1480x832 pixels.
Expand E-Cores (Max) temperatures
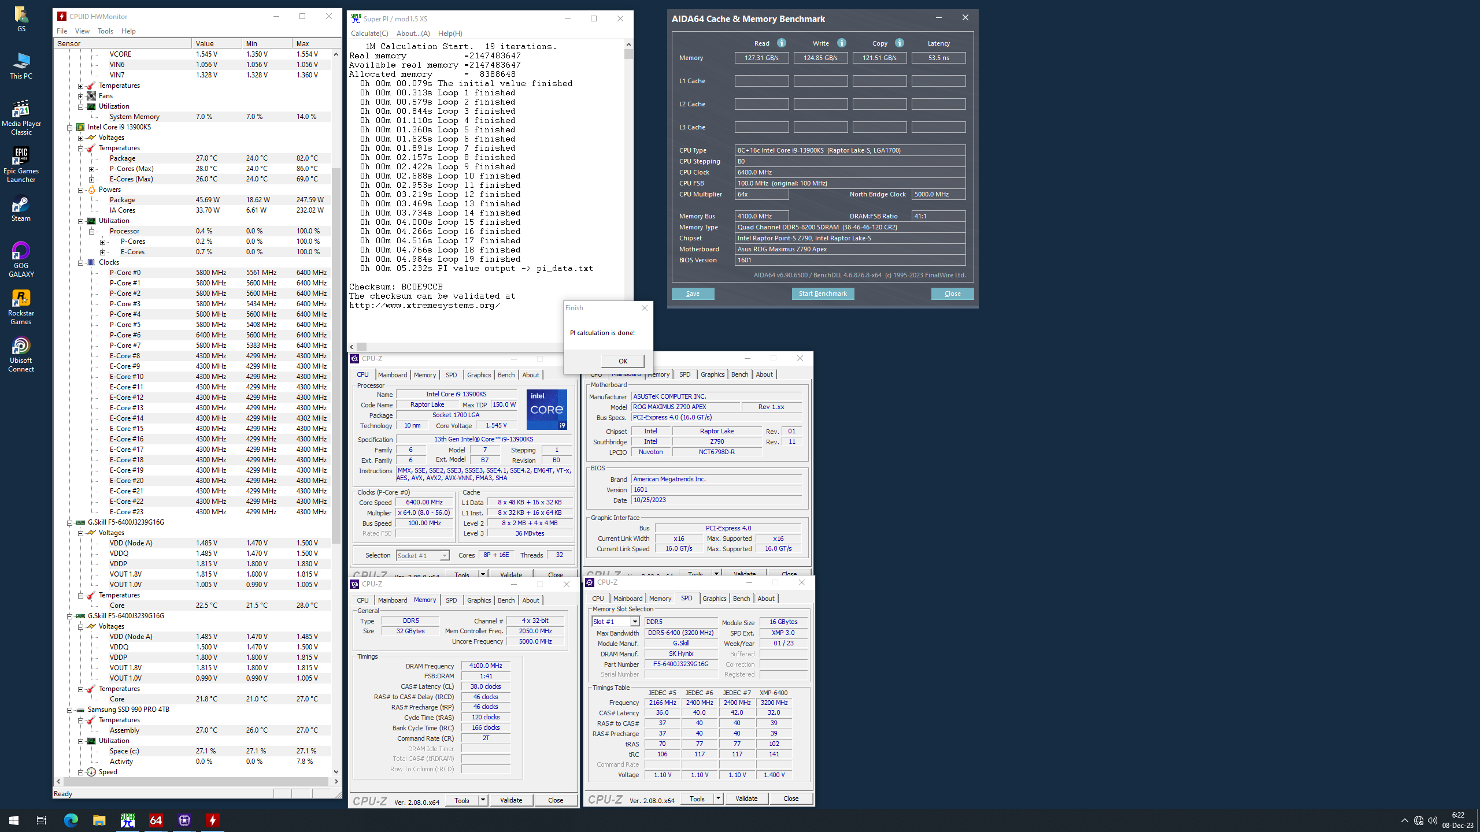(x=91, y=179)
